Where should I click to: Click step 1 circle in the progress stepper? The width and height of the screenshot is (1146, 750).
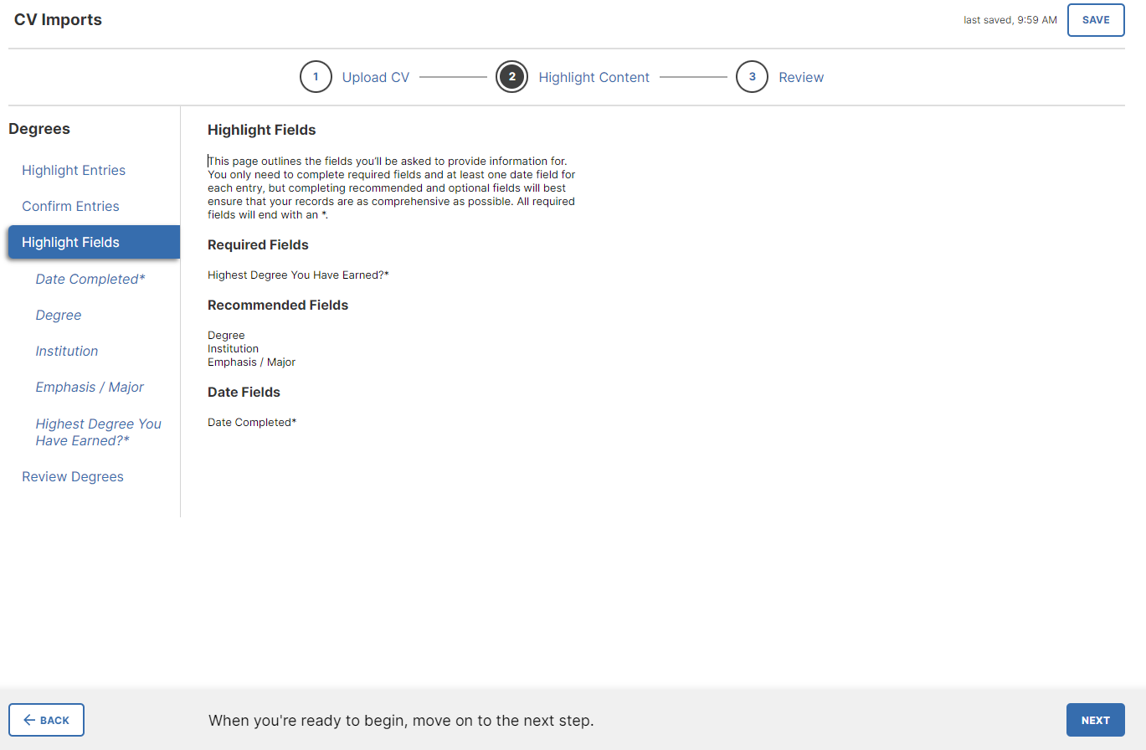click(x=316, y=76)
